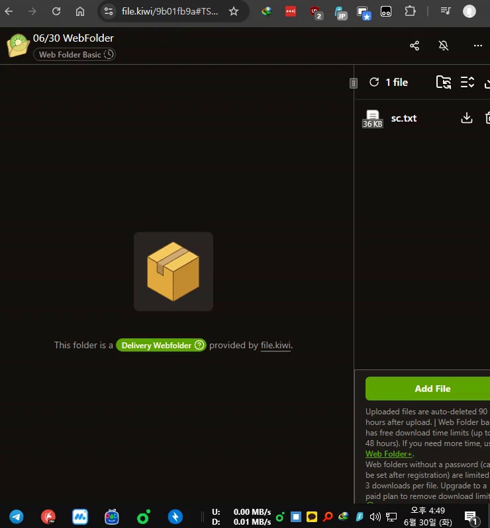The image size is (490, 528).
Task: Click the Delivery Webfolder help badge
Action: (x=161, y=345)
